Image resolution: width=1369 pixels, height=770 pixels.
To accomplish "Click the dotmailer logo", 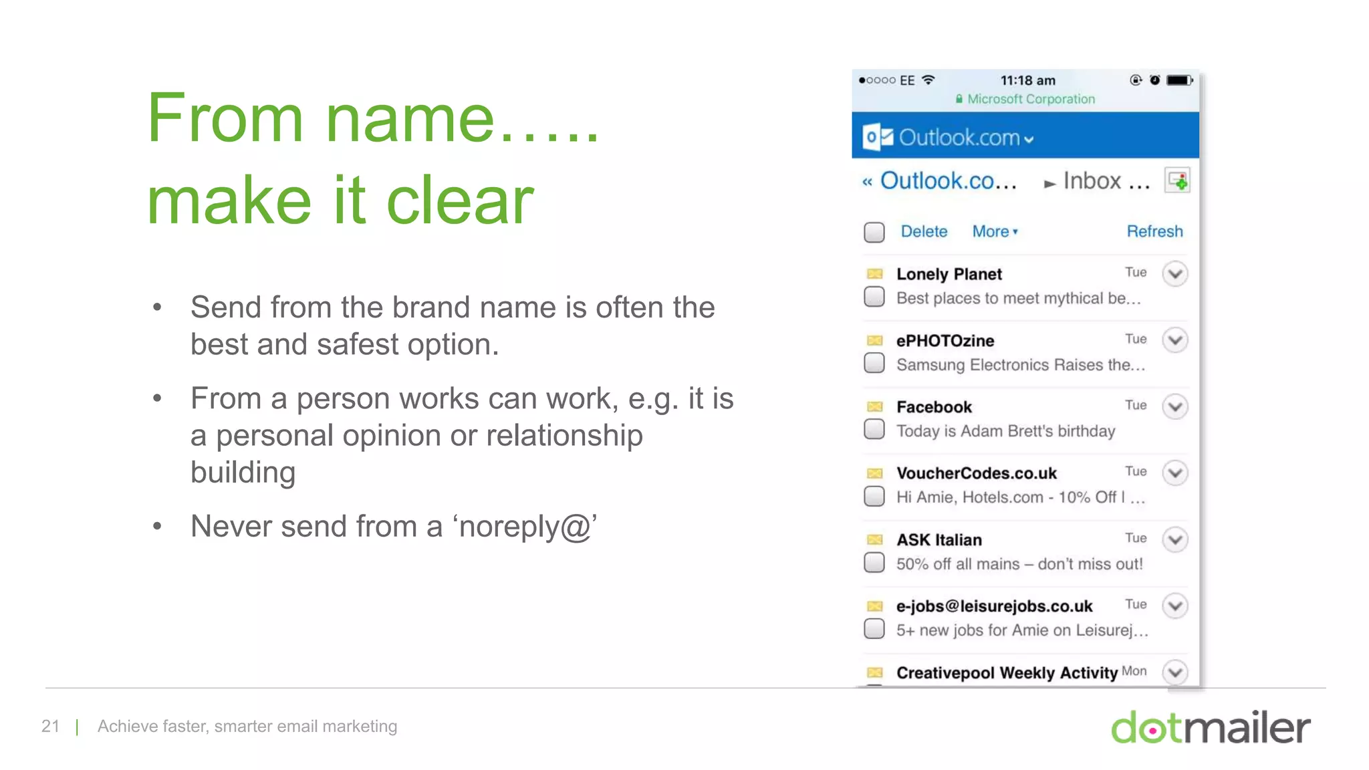I will (x=1211, y=727).
